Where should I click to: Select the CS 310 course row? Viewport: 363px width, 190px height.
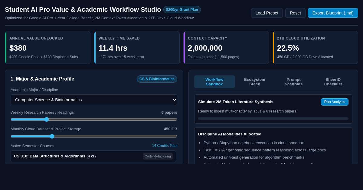click(x=93, y=156)
